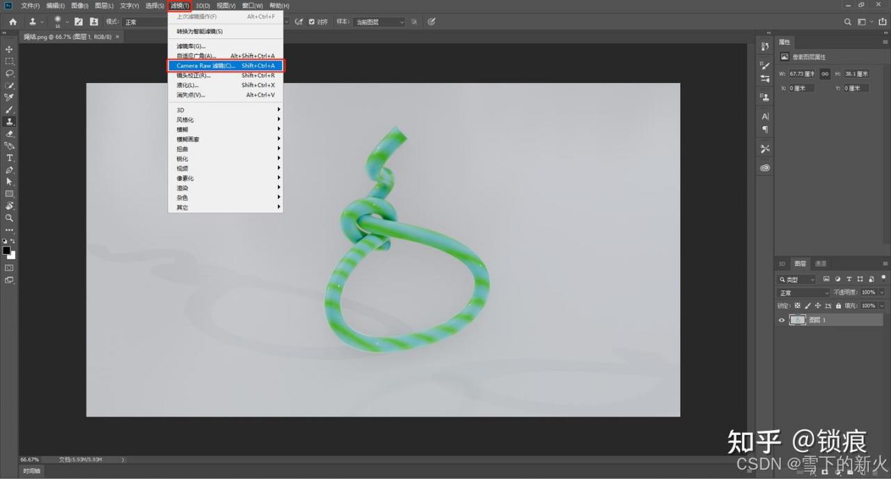The image size is (891, 479).
Task: Choose 镜头校正(R) menu entry
Action: tap(226, 75)
